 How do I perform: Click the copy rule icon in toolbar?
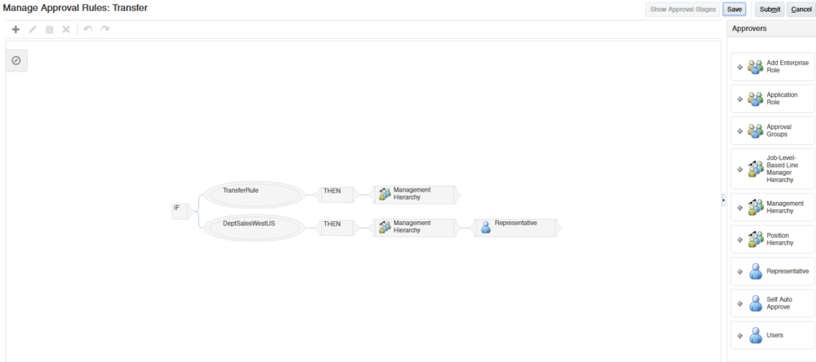pos(49,29)
